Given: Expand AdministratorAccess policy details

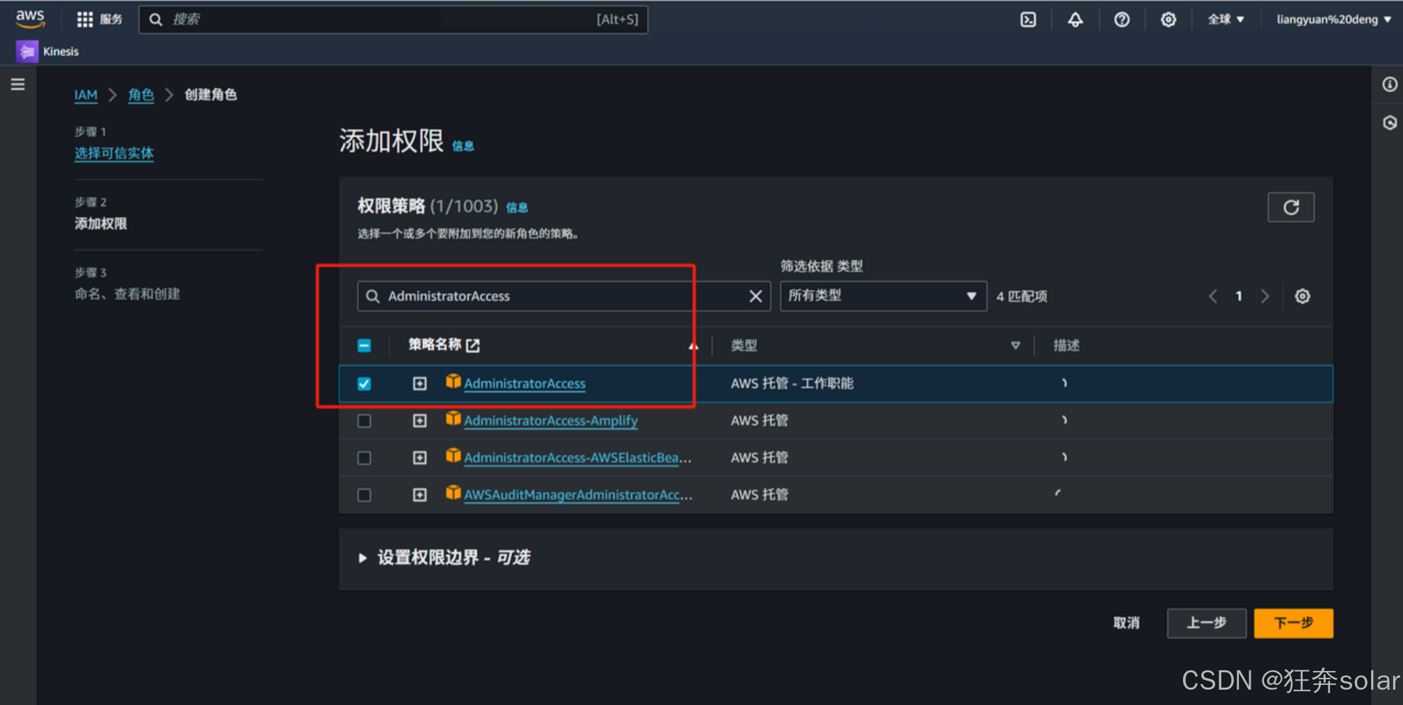Looking at the screenshot, I should 419,384.
